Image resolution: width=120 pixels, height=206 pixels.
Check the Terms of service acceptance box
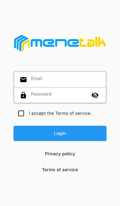click(21, 113)
